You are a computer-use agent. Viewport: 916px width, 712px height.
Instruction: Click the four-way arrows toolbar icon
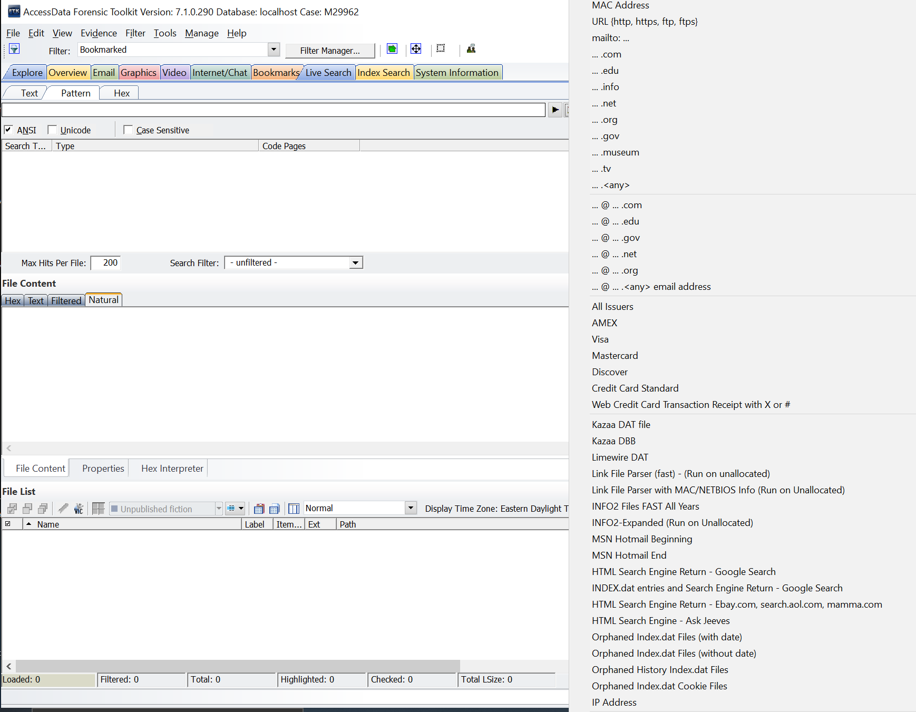pyautogui.click(x=416, y=49)
